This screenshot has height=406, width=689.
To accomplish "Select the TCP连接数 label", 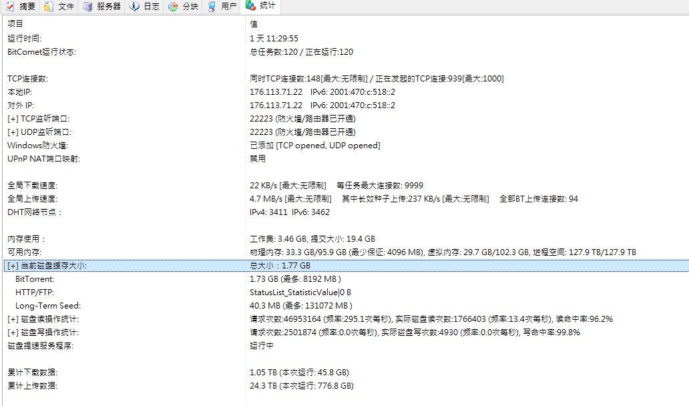I will [x=27, y=79].
